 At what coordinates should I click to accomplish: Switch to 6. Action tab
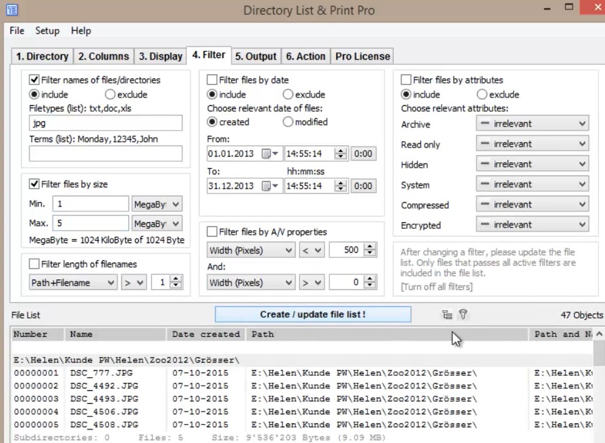(306, 56)
